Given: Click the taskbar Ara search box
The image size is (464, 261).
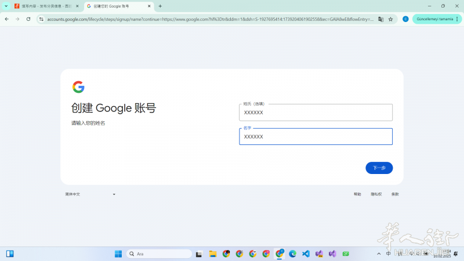Looking at the screenshot, I should coord(159,254).
